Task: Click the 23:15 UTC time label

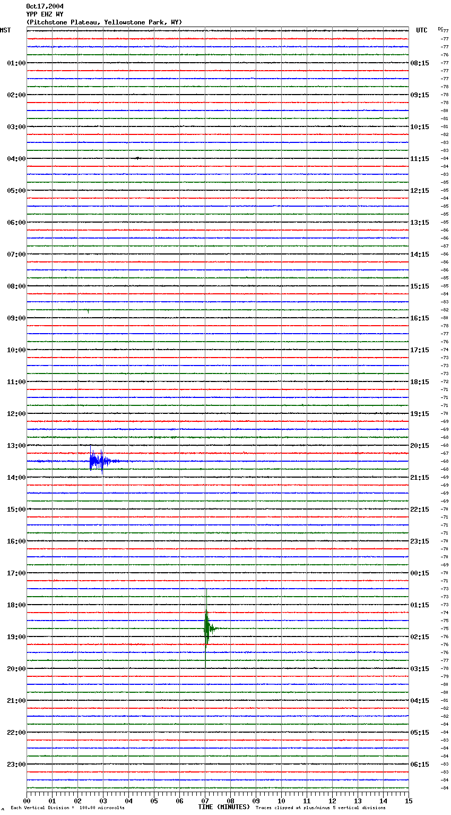Action: click(x=420, y=541)
